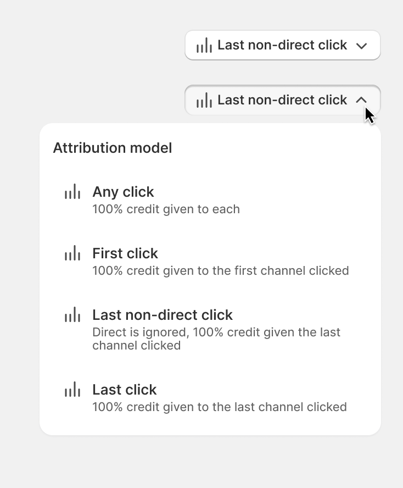Click bar chart icon in expanded selector button
Screen dimensions: 403x488
point(204,101)
